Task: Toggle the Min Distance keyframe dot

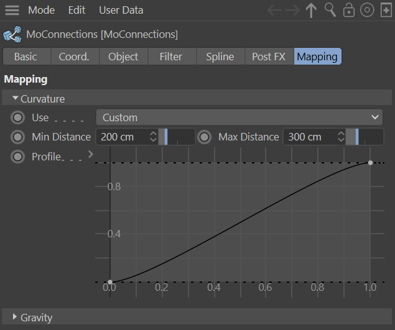Action: (18, 137)
